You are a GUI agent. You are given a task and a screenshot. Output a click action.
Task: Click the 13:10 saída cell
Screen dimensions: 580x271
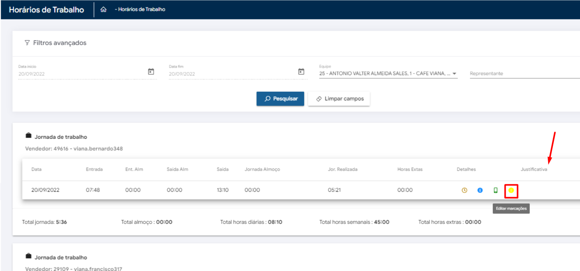click(x=223, y=190)
